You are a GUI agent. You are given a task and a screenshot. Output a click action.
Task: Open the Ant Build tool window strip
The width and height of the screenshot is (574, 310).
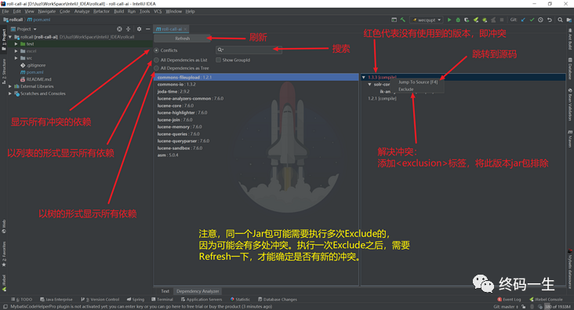coord(570,39)
